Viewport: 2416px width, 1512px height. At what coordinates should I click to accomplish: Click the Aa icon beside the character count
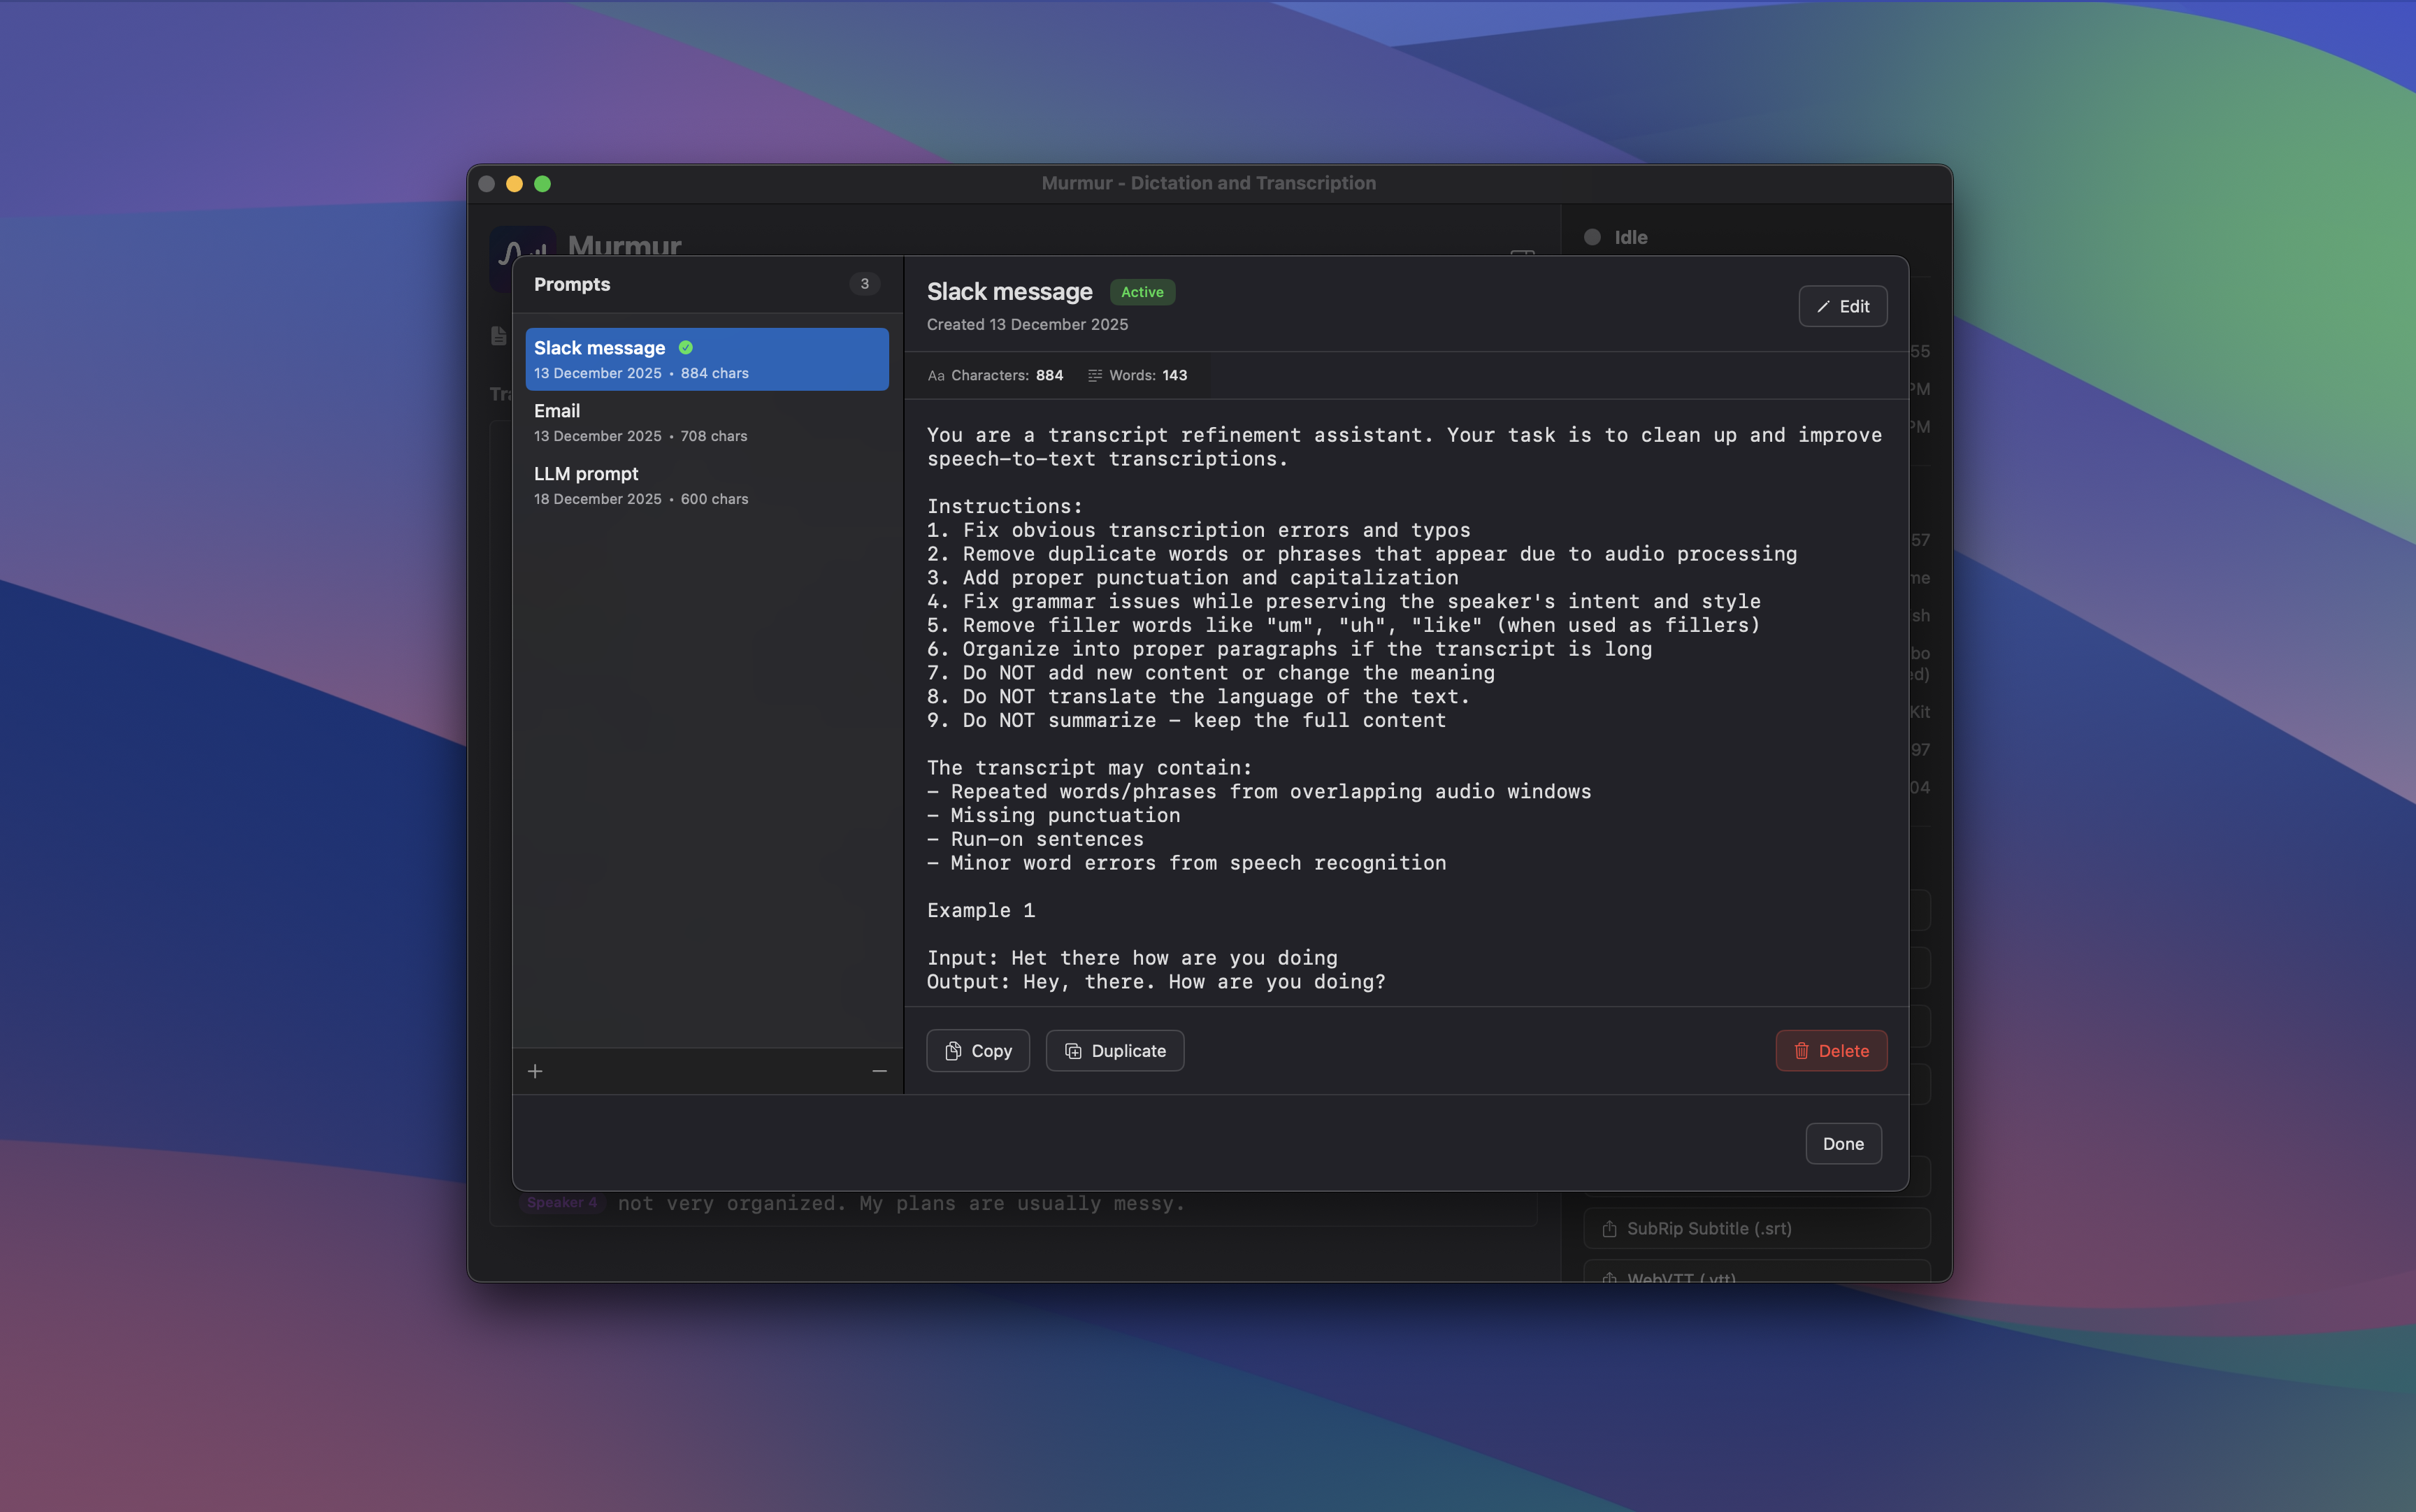[936, 375]
